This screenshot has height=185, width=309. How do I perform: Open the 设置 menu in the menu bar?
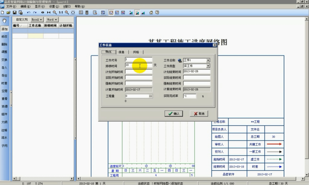54,7
